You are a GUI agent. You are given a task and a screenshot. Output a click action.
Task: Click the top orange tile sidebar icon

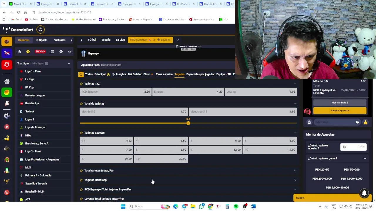(7, 41)
